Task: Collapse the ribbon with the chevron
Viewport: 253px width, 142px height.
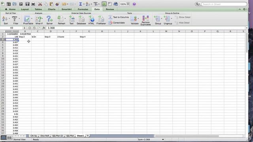Action: 240,9
